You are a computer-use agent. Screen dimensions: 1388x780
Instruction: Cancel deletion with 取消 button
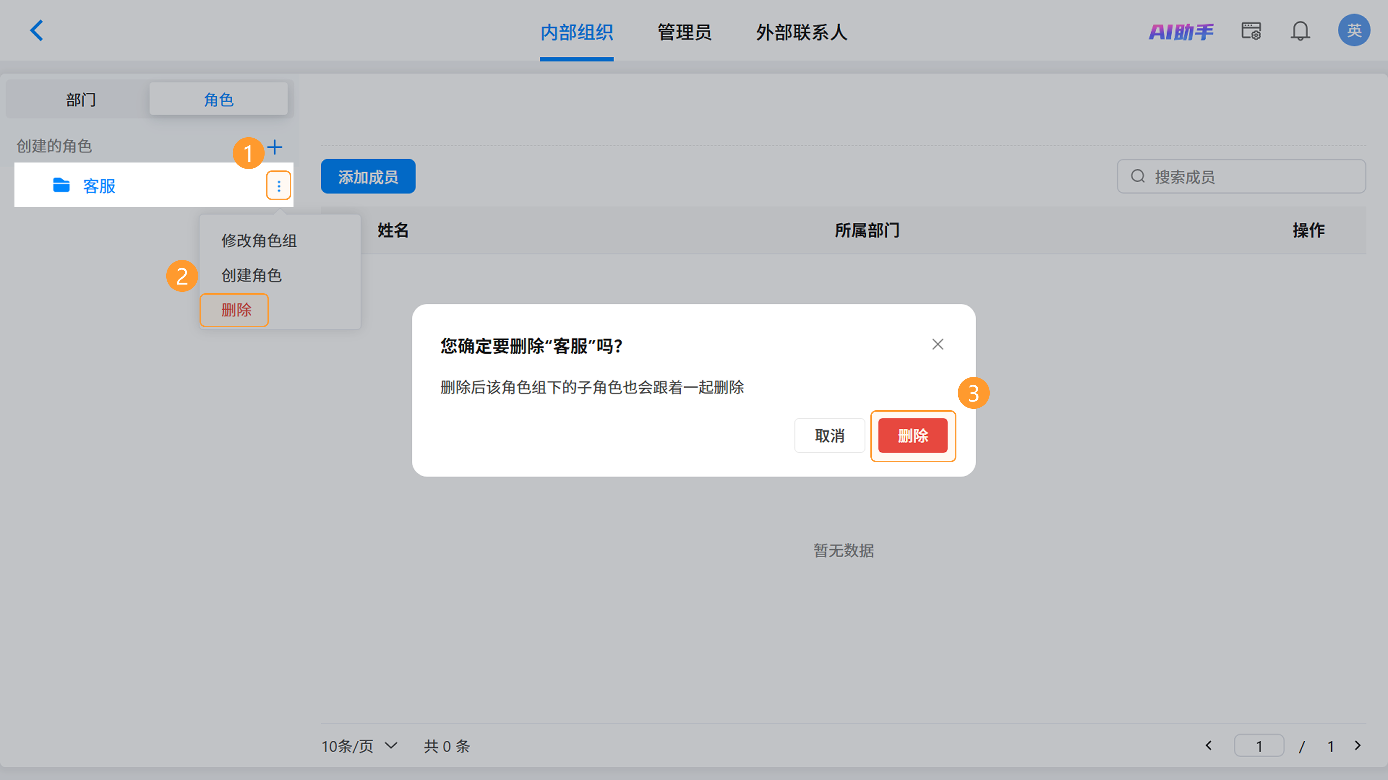(829, 435)
